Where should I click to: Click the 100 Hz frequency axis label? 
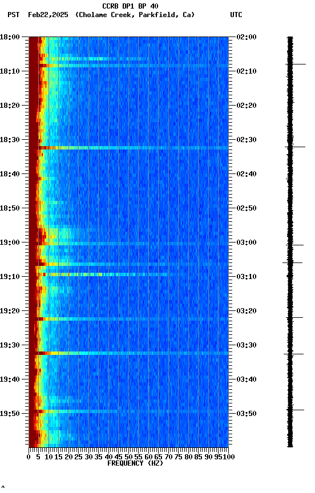pyautogui.click(x=229, y=457)
